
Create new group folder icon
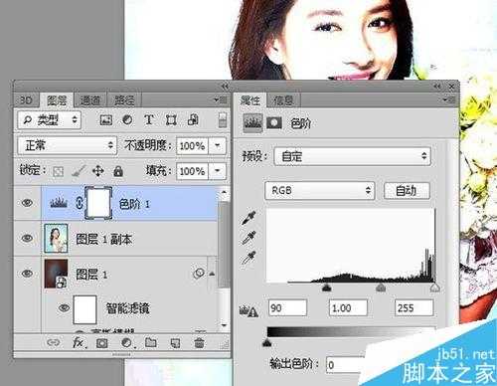151,342
